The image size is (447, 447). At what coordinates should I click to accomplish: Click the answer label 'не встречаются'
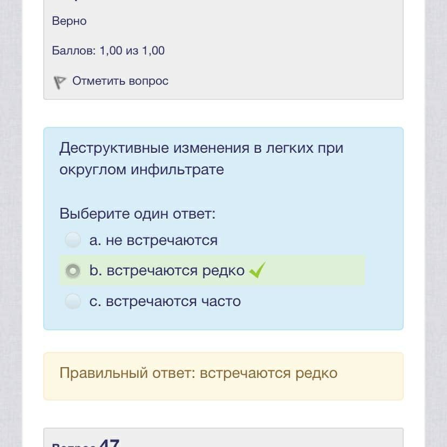click(161, 240)
